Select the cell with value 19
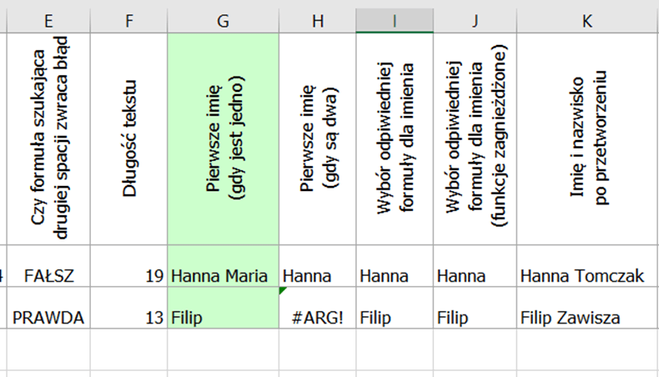Screen dimensions: 659x377 pyautogui.click(x=128, y=276)
